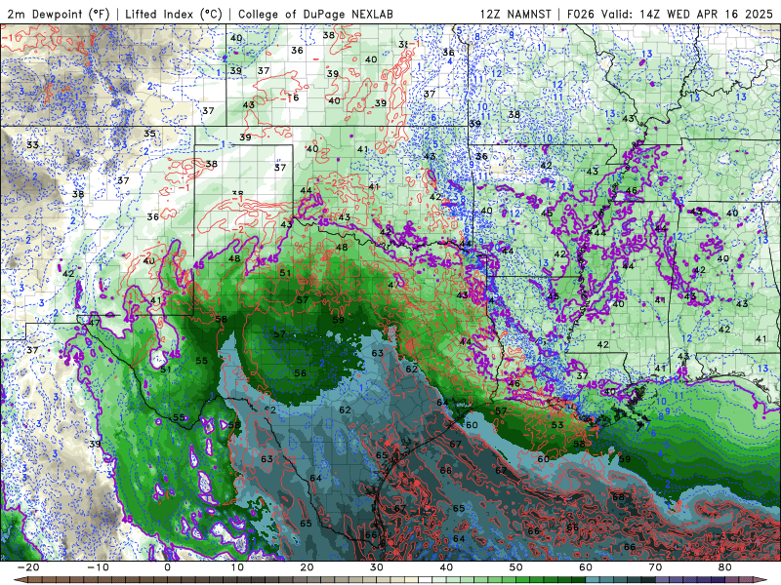Click the 10 label on the color scale
781x585 pixels.
click(237, 567)
